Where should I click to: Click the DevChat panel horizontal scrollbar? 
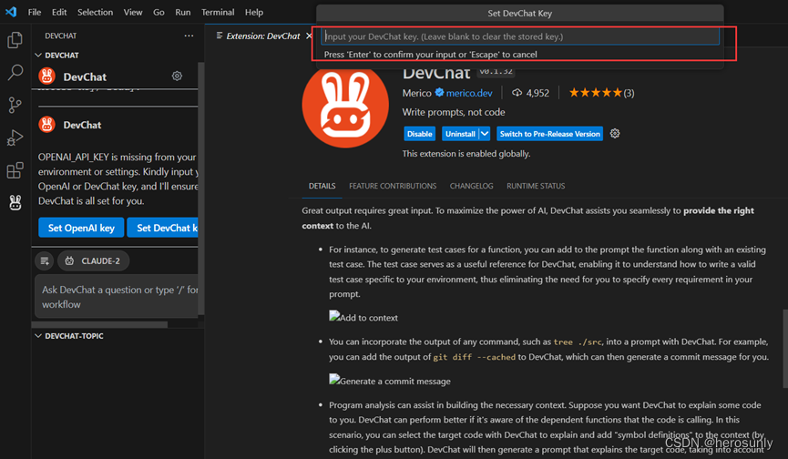pyautogui.click(x=100, y=324)
